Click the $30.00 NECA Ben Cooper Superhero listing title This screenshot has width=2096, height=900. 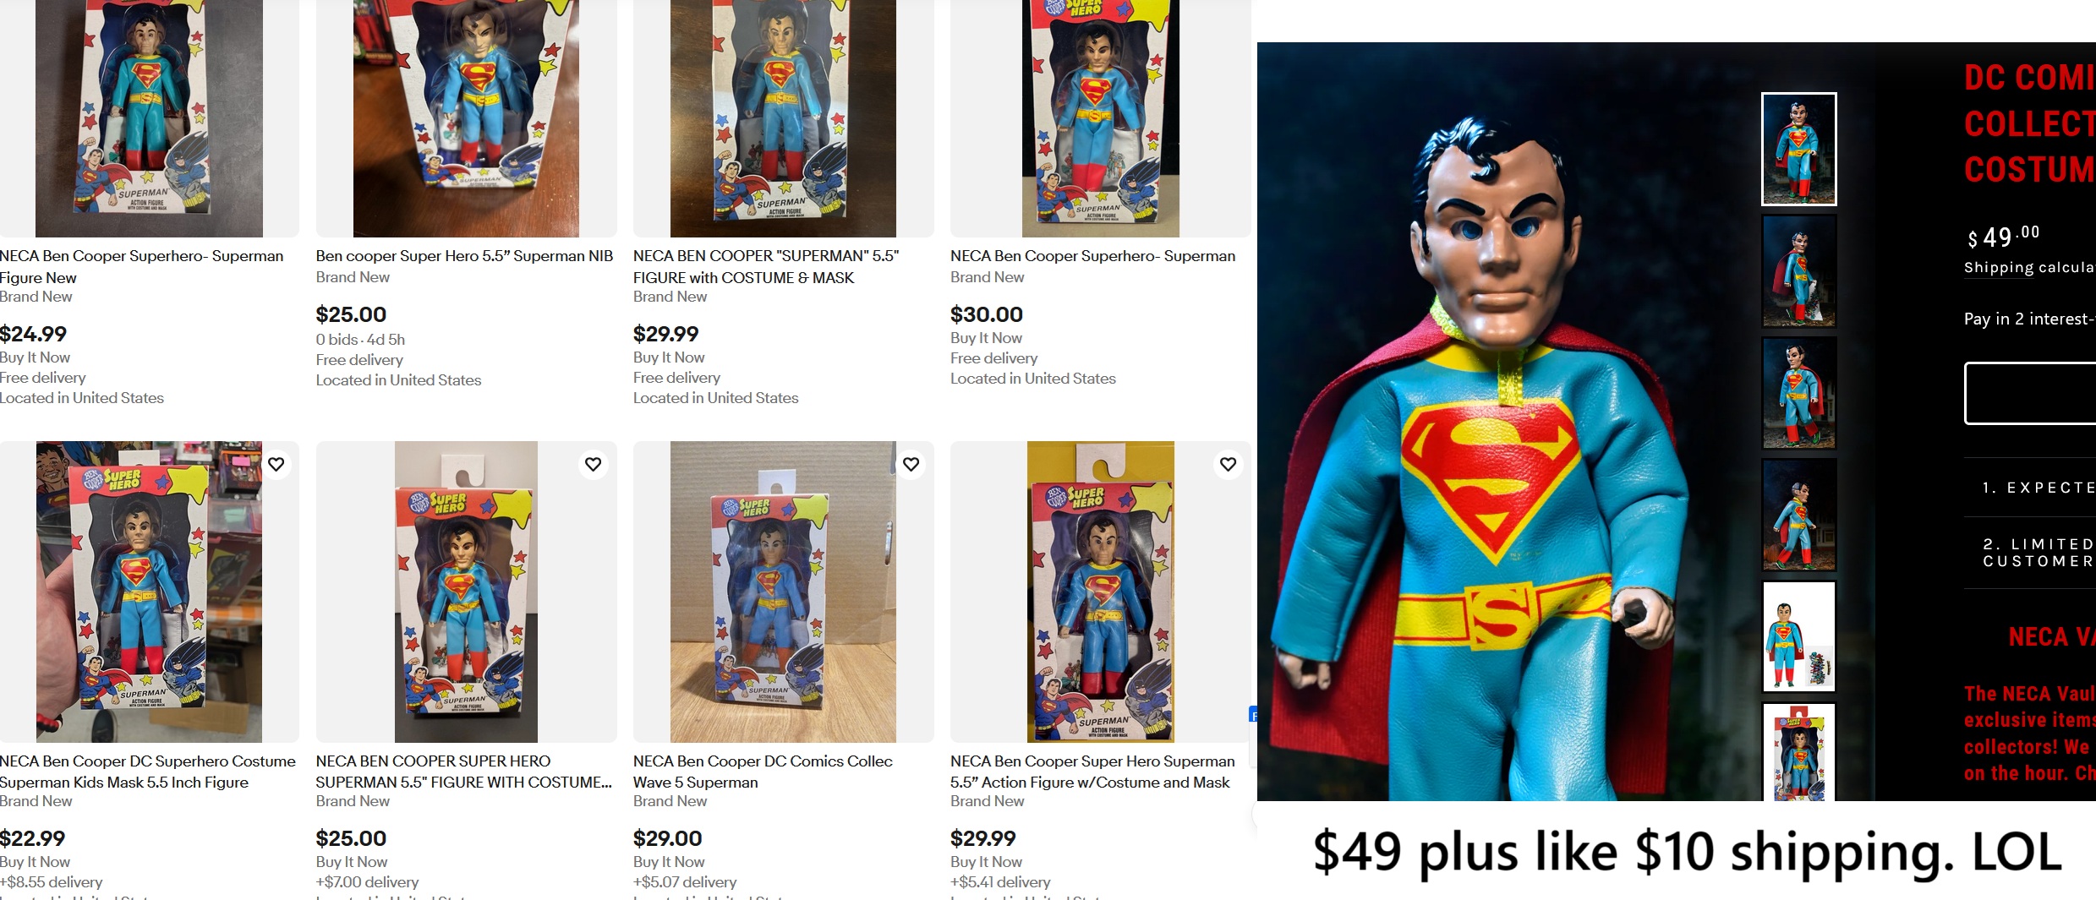[1092, 256]
